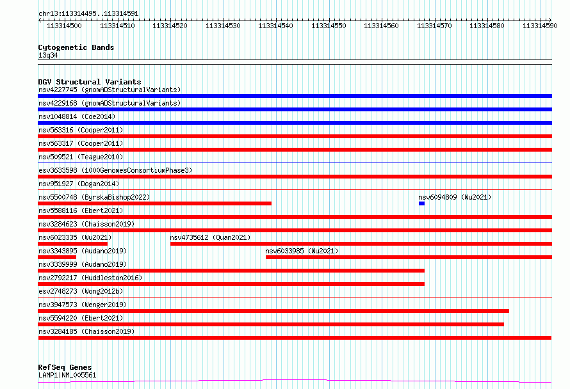This screenshot has height=389, width=570.
Task: Open variant nsv951927 (Dogan2014)
Action: (x=79, y=184)
